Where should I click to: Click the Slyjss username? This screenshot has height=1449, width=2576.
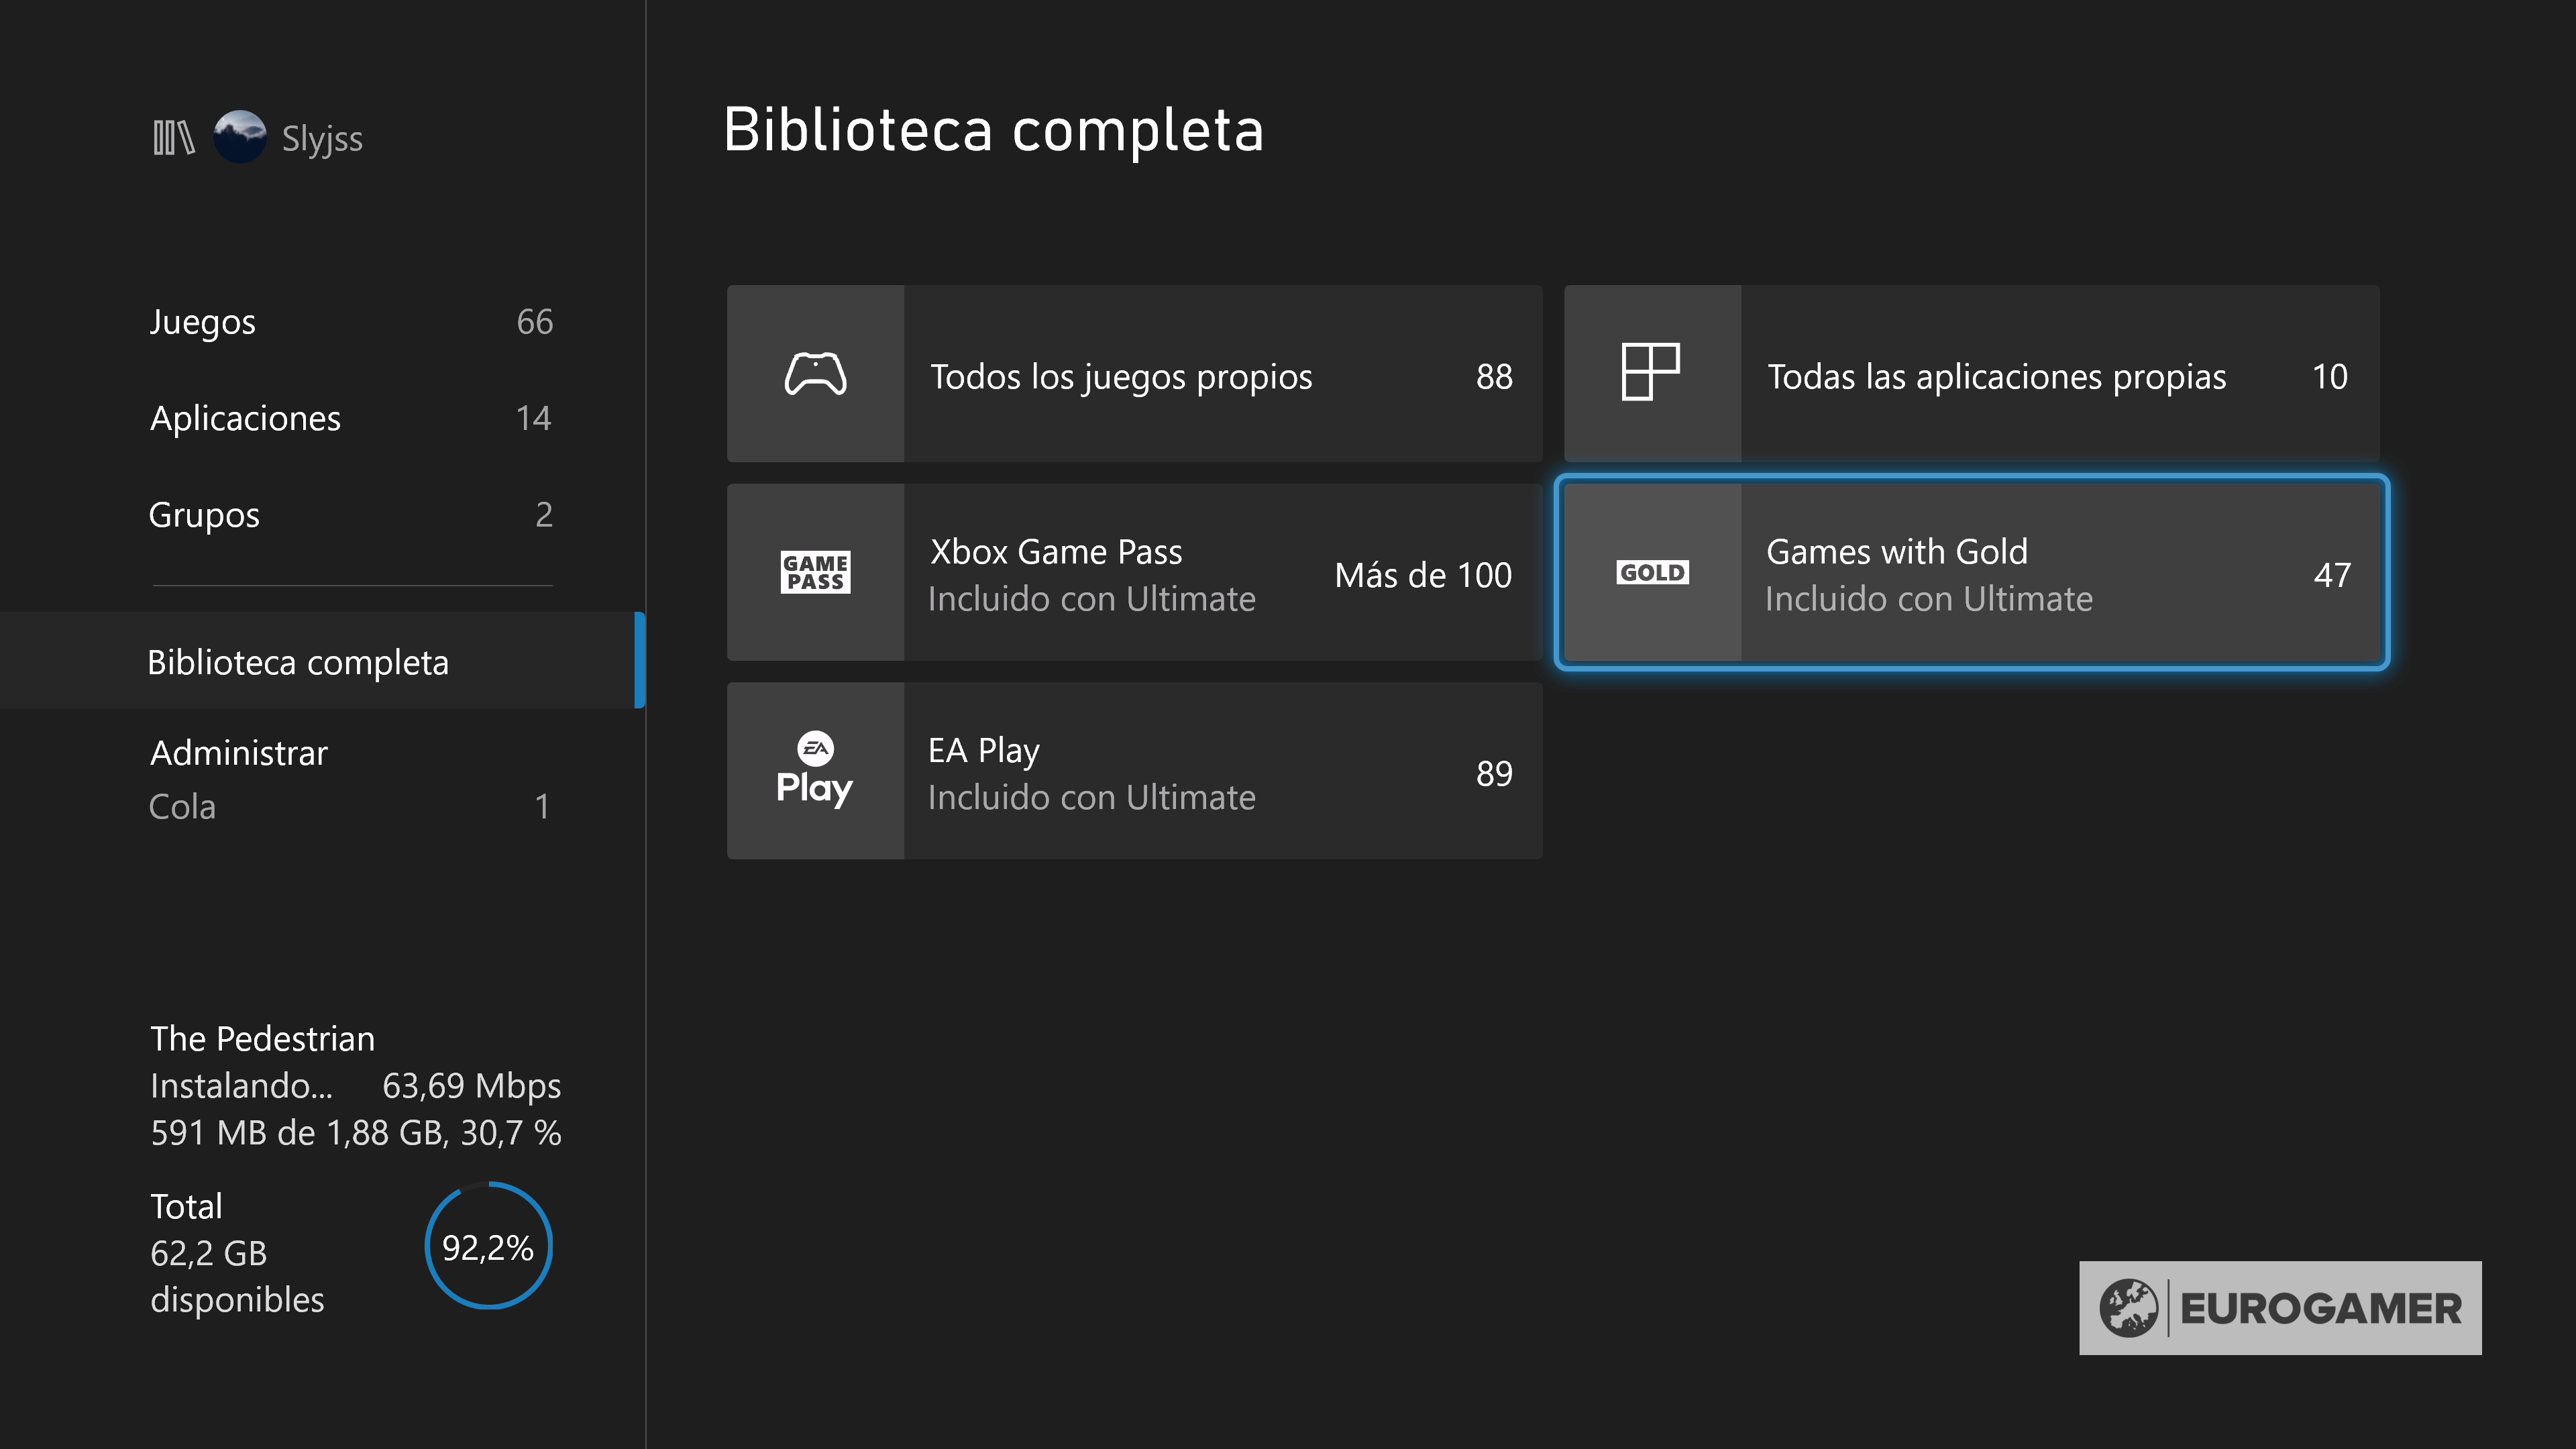322,139
